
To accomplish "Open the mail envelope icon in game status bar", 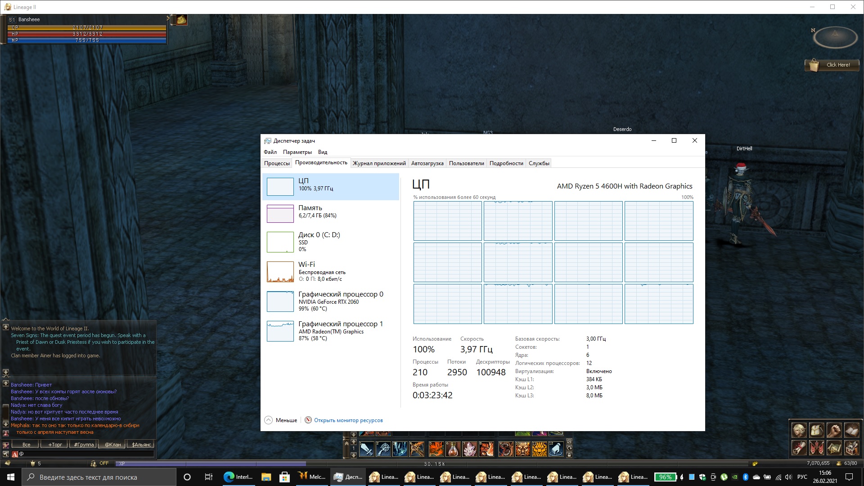I will pyautogui.click(x=7, y=463).
